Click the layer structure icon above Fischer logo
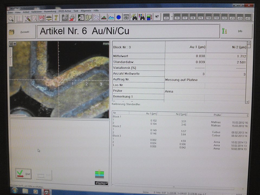 pos(99,174)
